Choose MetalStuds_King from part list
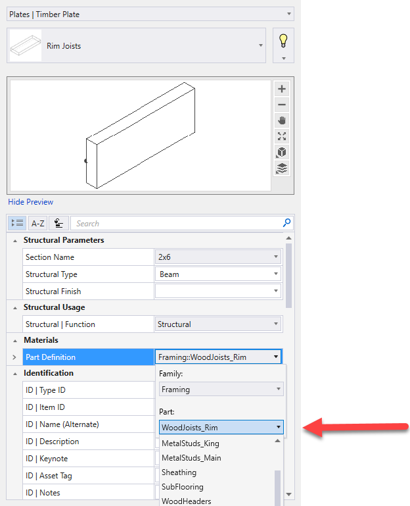Screen dimensions: 410x506 coord(191,443)
